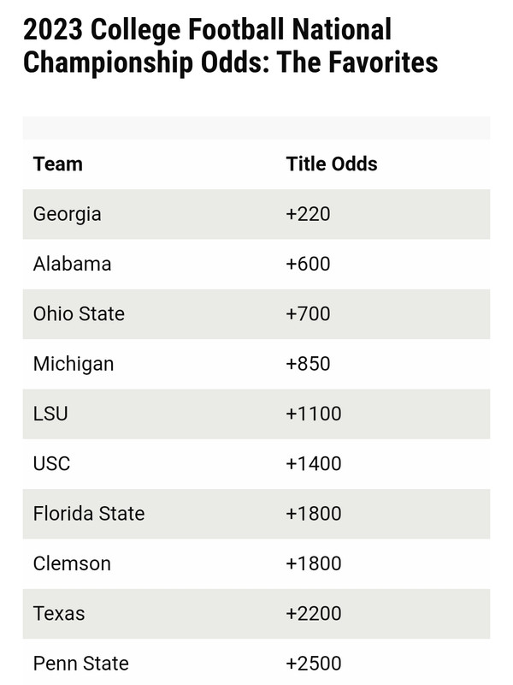Select the Michigan team name
This screenshot has height=685, width=513.
74,365
